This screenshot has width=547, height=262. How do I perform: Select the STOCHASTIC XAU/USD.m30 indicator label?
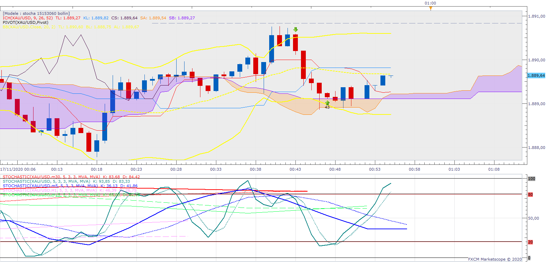coord(51,177)
